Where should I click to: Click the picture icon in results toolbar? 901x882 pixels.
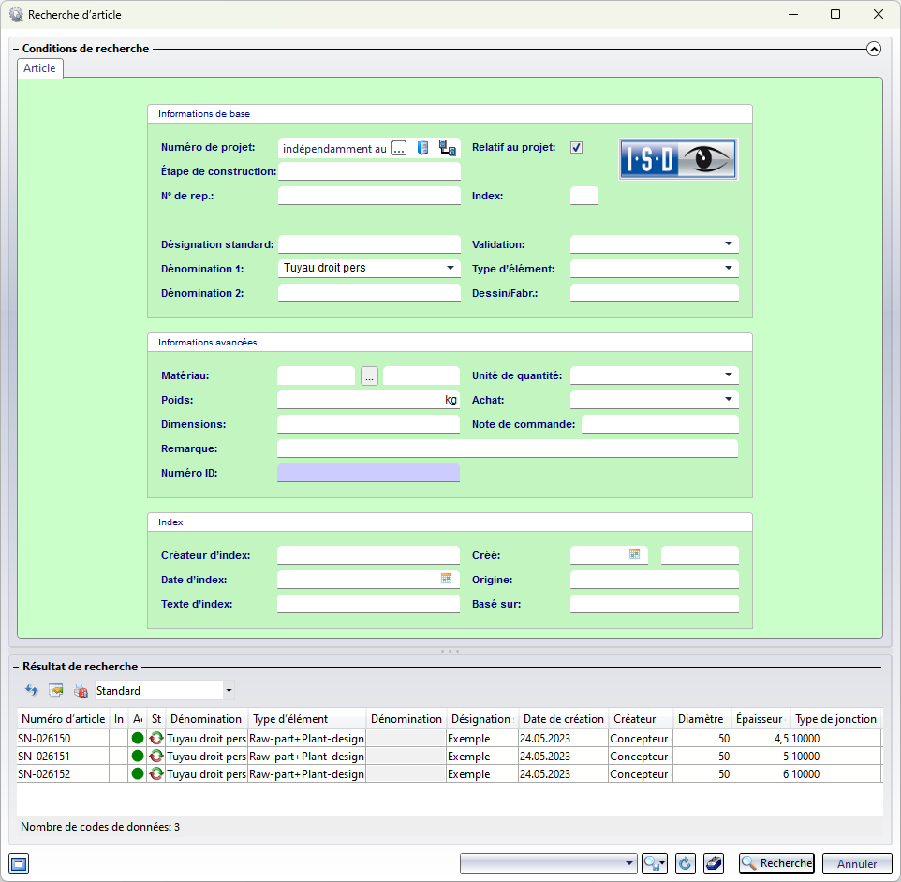coord(56,690)
